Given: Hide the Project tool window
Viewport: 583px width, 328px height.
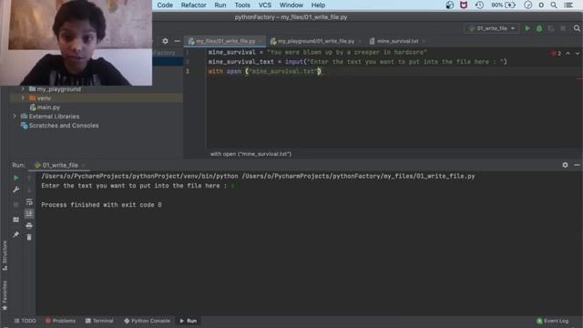Looking at the screenshot, I should (x=177, y=41).
